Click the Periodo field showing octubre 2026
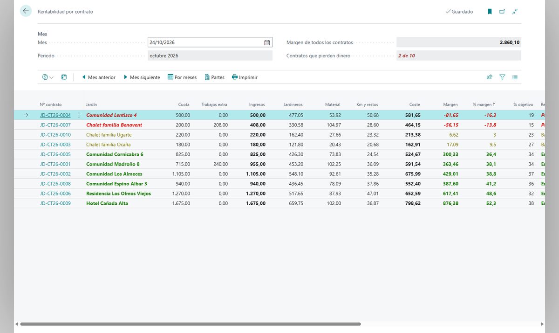Viewport: 559px width, 333px height. tap(210, 55)
